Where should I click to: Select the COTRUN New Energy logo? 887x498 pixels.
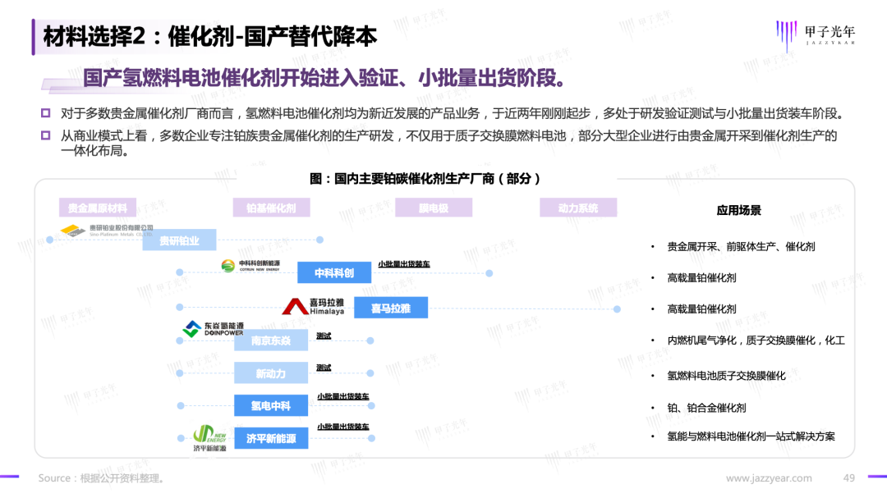pyautogui.click(x=250, y=265)
